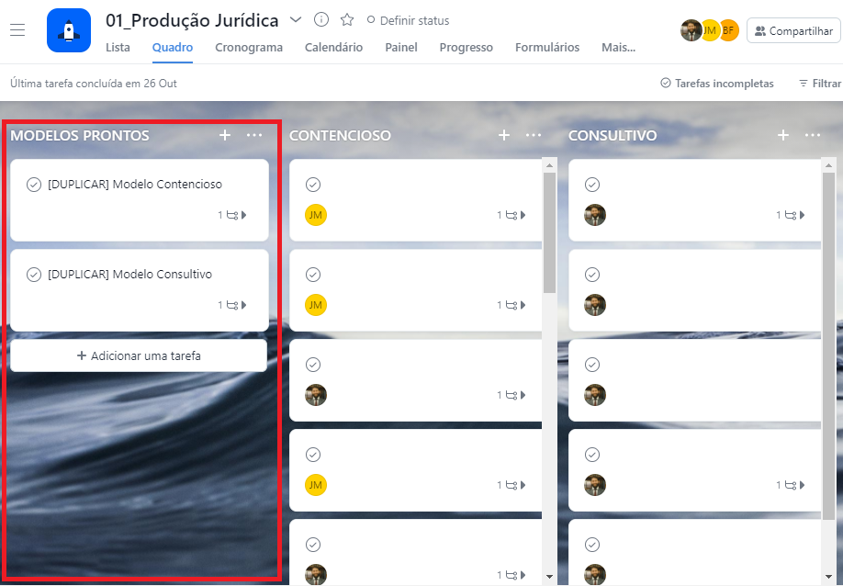Mark Modelo Consultivo task as complete

tap(34, 275)
